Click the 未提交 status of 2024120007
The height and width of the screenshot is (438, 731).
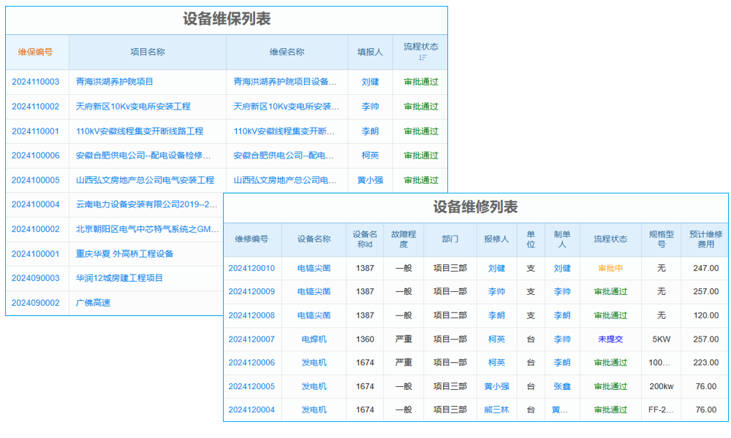tap(612, 339)
